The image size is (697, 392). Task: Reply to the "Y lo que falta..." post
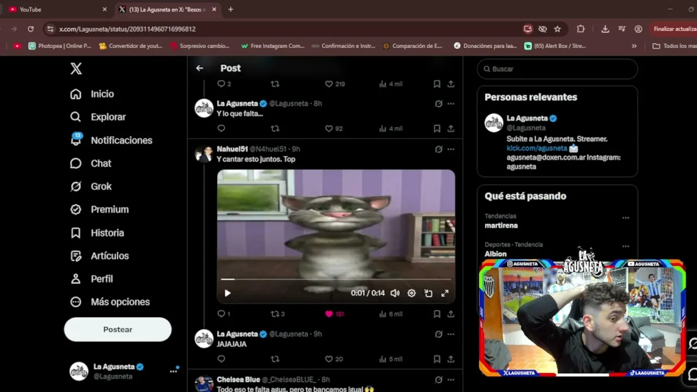[221, 128]
